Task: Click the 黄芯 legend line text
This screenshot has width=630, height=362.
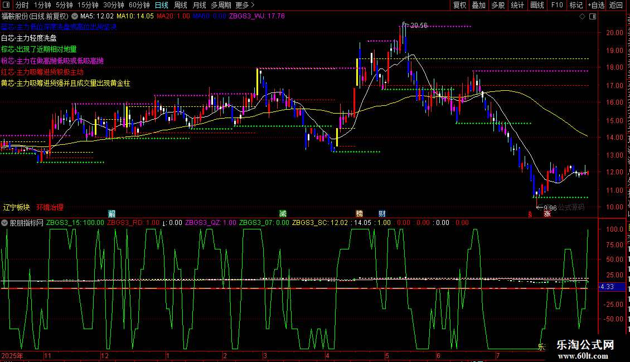Action: pos(65,84)
